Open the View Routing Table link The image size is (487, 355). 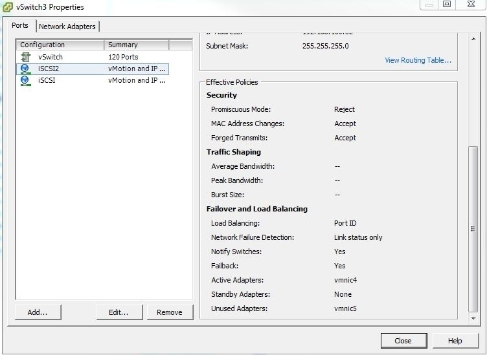(x=418, y=60)
